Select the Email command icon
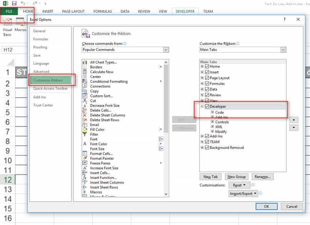 pos(84,125)
